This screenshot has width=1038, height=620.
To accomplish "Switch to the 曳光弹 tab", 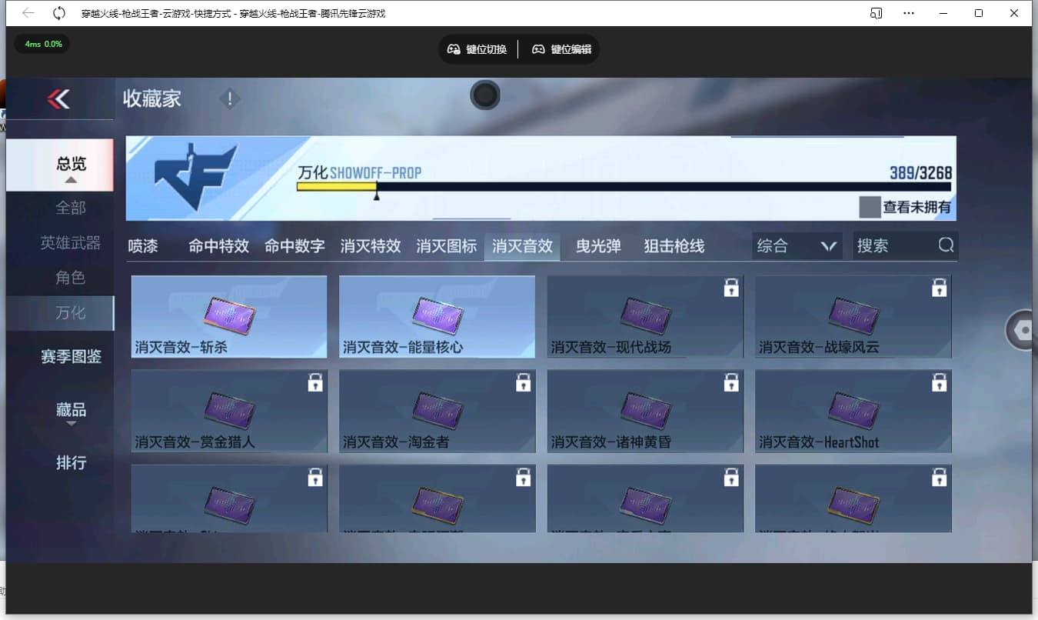I will [598, 245].
